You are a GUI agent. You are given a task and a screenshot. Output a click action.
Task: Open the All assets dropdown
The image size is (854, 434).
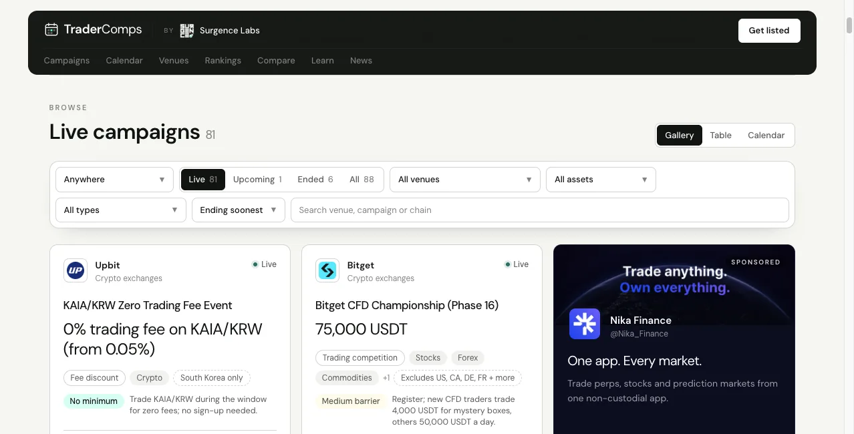[601, 180]
